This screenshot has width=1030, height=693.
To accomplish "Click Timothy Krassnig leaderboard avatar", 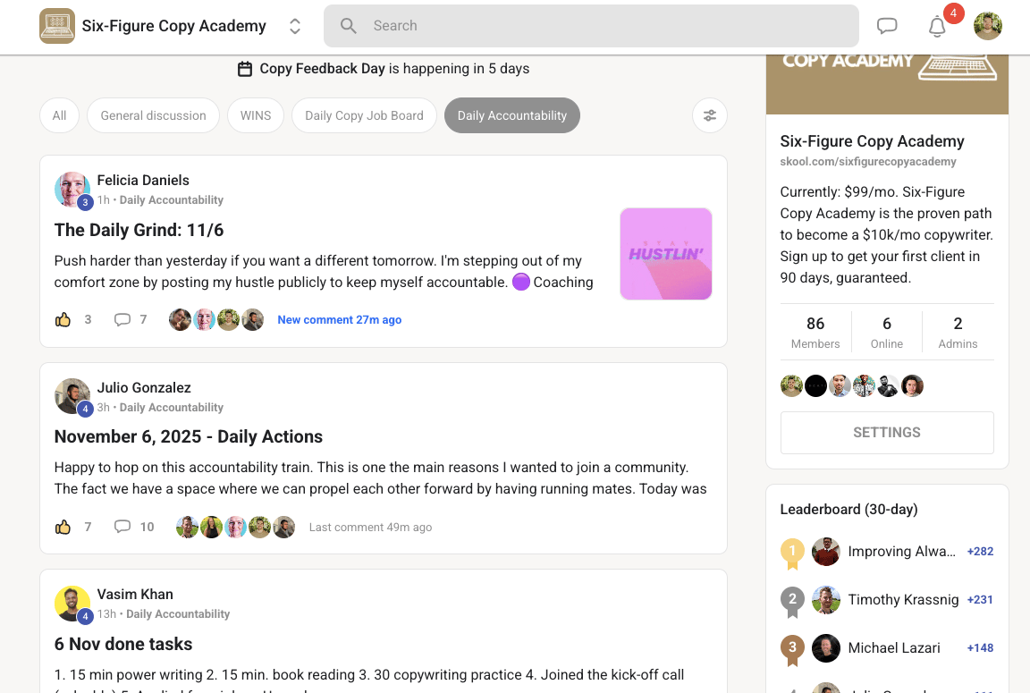I will tap(826, 599).
